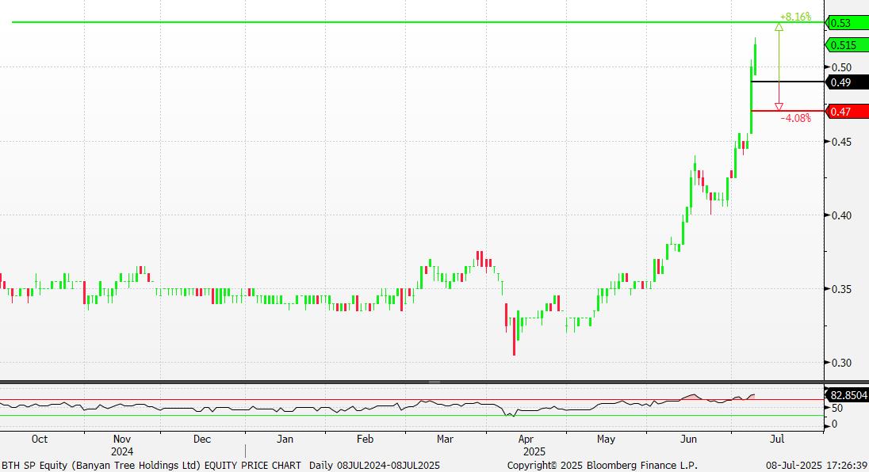Click the Mar month label

pos(445,440)
